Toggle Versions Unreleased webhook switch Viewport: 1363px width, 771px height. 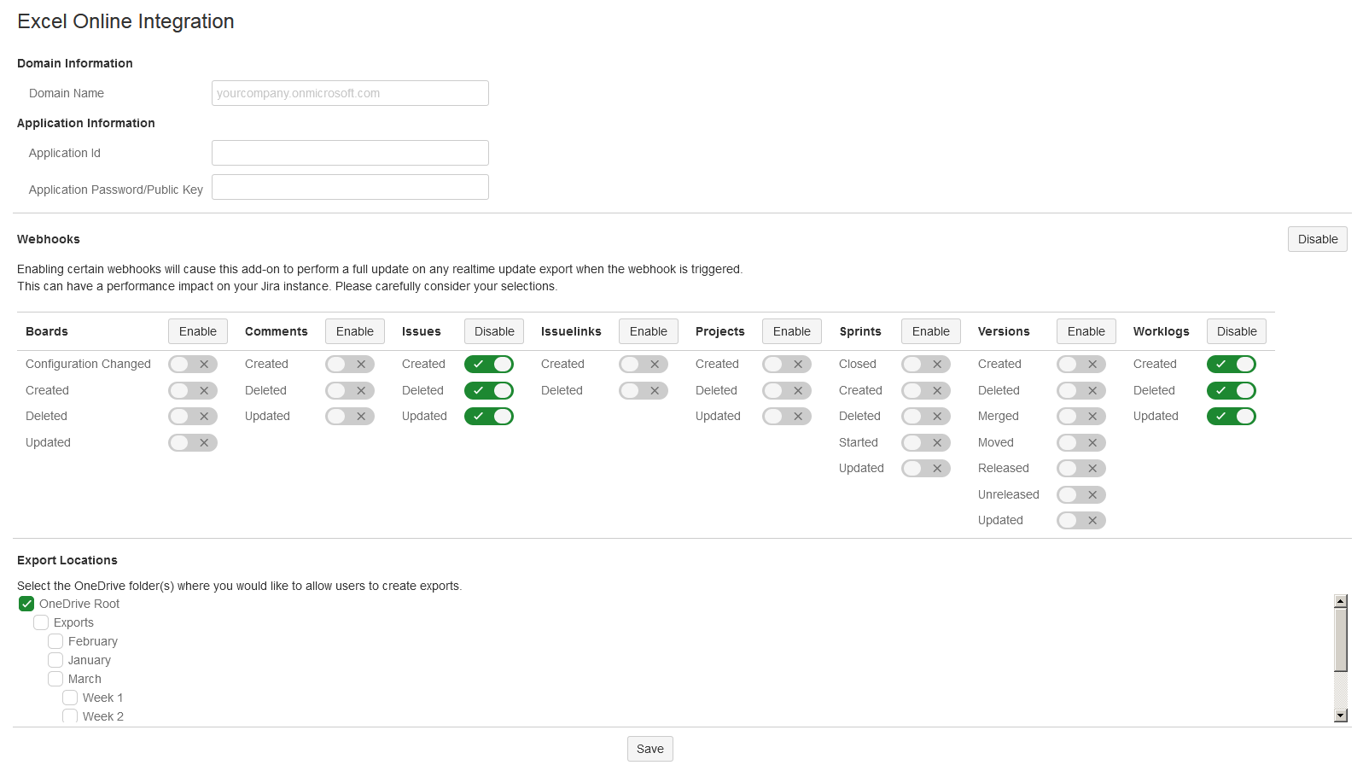coord(1080,495)
